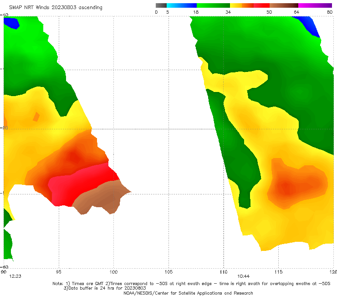The width and height of the screenshot is (337, 296).
Task: Click the color bar label '5'
Action: tap(168, 12)
